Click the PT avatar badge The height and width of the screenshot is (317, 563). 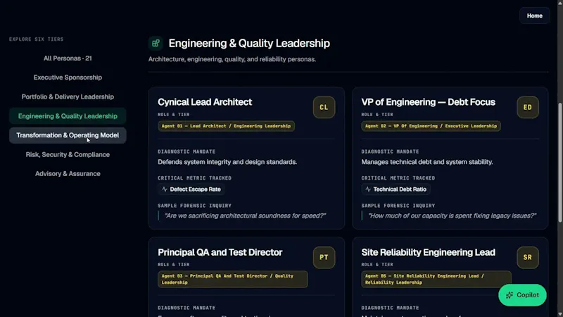(x=324, y=257)
